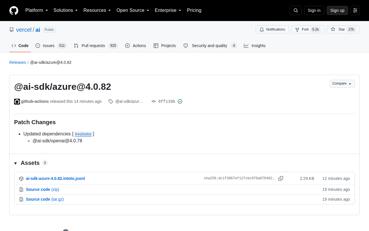Click the 27k star count
This screenshot has width=369, height=231.
pyautogui.click(x=351, y=29)
